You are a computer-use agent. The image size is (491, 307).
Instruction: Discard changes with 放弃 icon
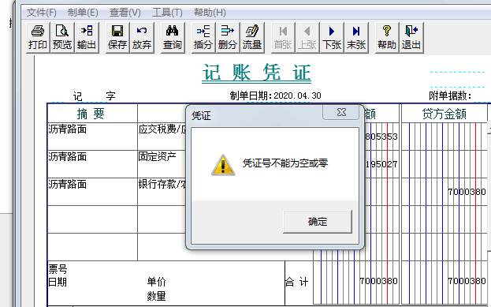point(142,37)
